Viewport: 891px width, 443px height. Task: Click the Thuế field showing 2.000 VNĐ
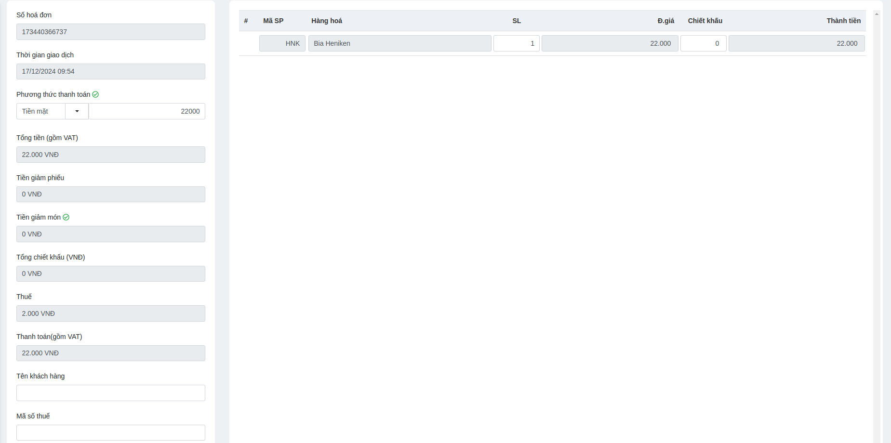pyautogui.click(x=111, y=313)
